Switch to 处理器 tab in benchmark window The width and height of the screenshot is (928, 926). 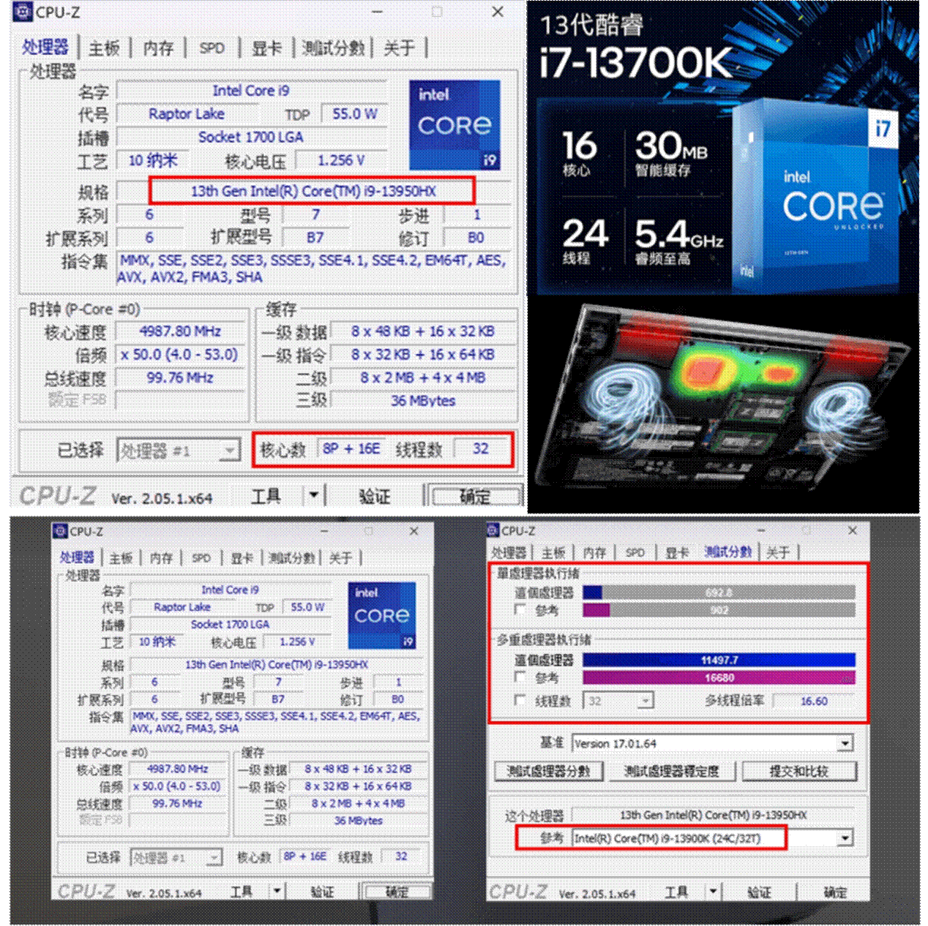(x=509, y=552)
